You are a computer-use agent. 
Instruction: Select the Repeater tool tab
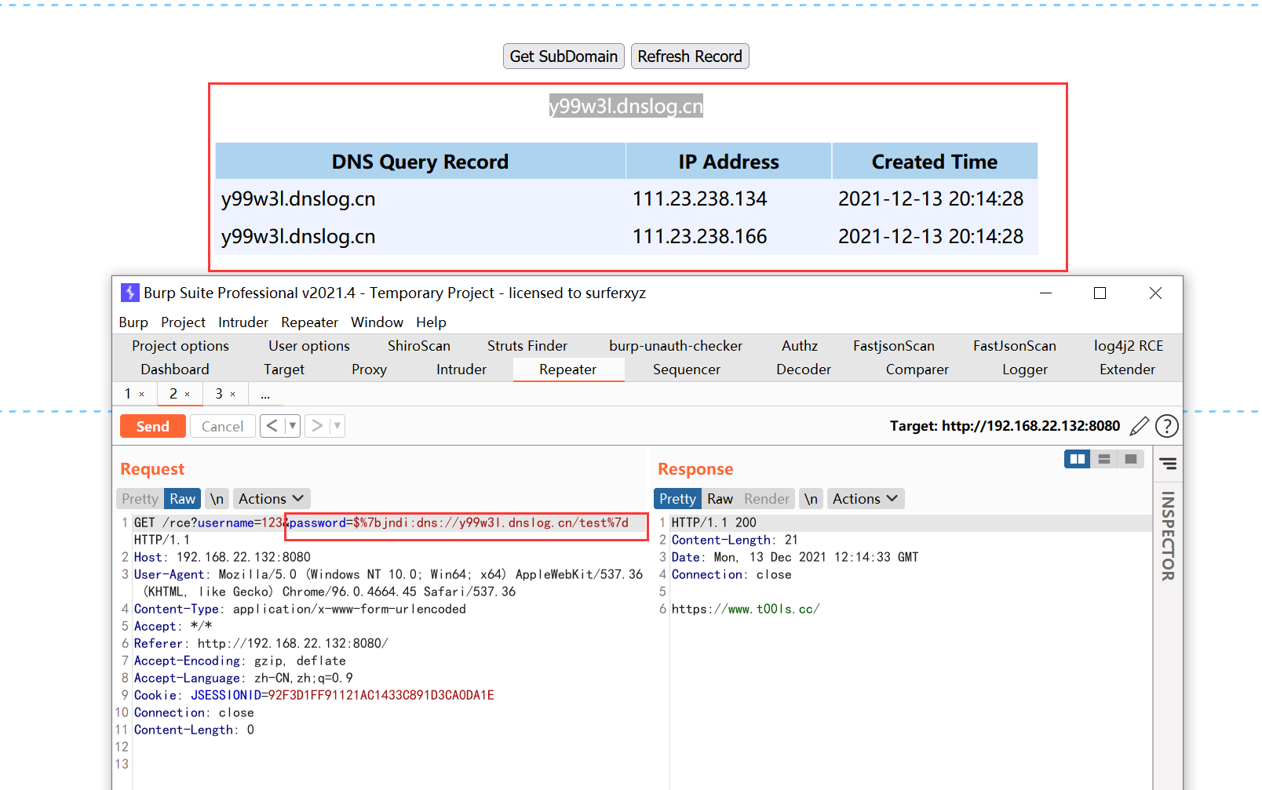568,370
